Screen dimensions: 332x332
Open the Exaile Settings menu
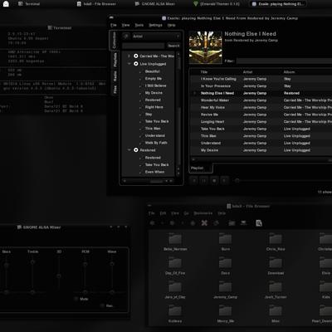click(x=155, y=25)
